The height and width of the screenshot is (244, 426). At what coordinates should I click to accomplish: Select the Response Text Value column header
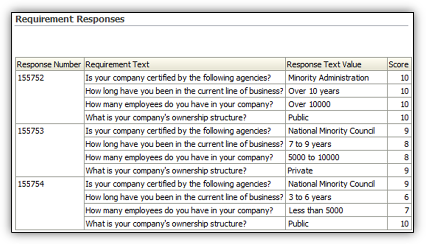pos(324,65)
